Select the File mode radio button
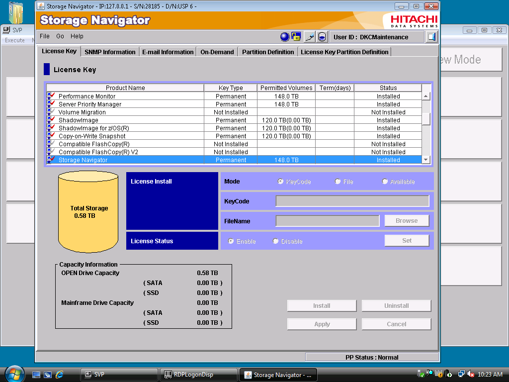The width and height of the screenshot is (509, 382). [x=338, y=182]
